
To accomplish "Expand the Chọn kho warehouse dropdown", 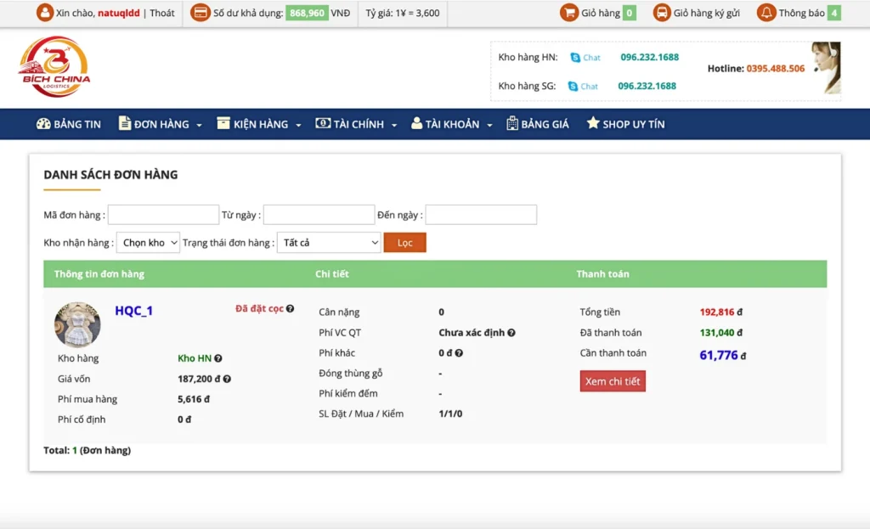I will [148, 243].
